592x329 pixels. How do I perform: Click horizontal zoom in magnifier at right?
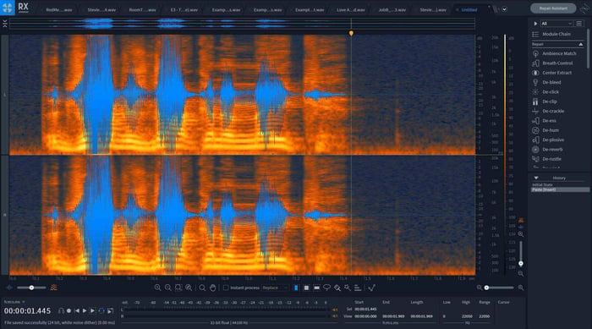pyautogui.click(x=521, y=288)
